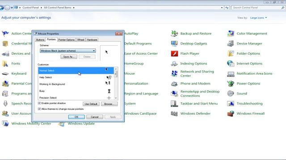This screenshot has height=160, width=286.
Task: Switch to the Wheel tab
Action: pyautogui.click(x=80, y=40)
